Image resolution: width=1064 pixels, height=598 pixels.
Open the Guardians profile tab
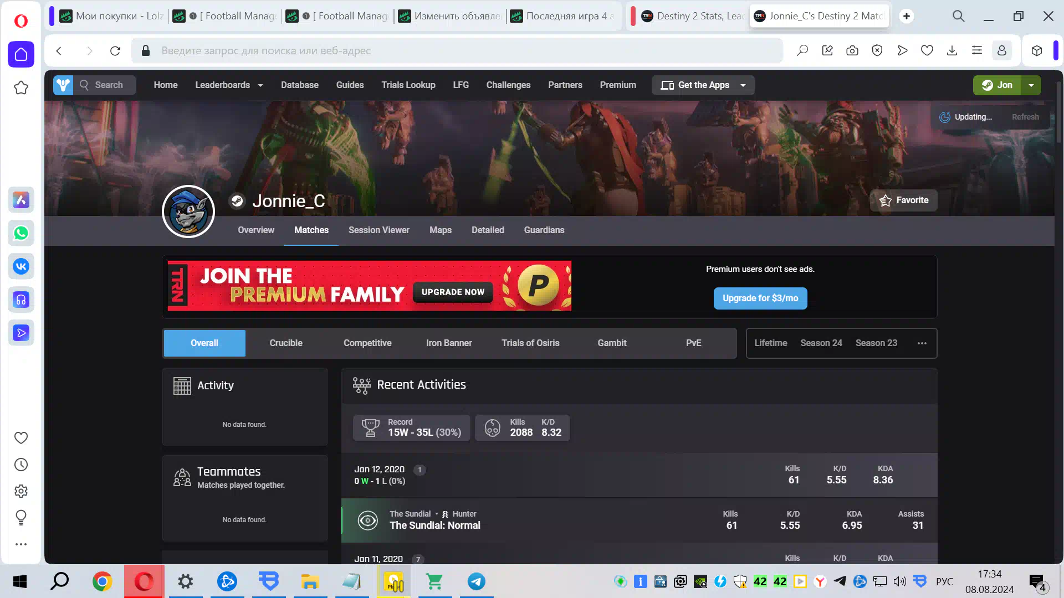(544, 230)
